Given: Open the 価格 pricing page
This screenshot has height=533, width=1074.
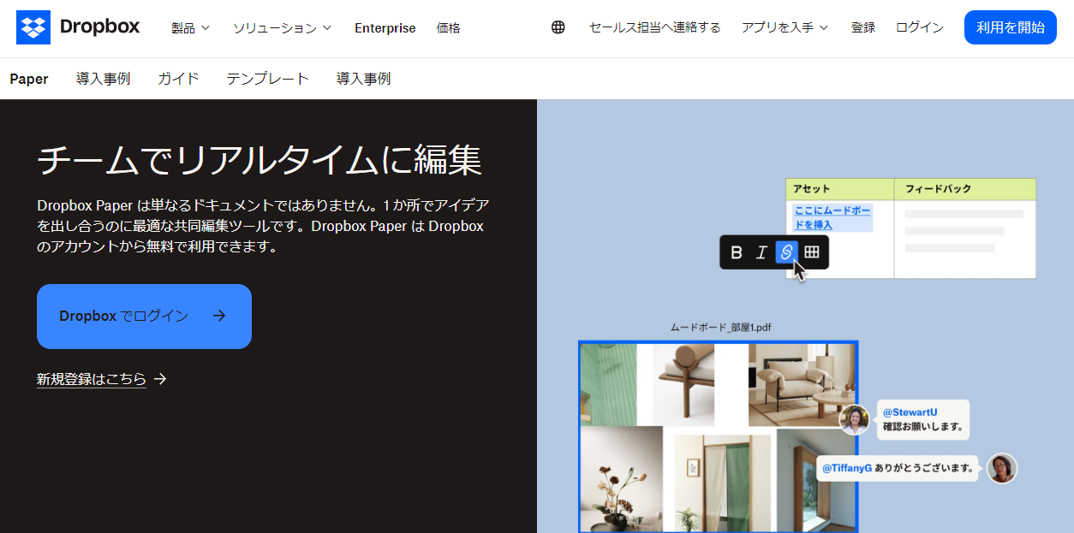Looking at the screenshot, I should 448,27.
